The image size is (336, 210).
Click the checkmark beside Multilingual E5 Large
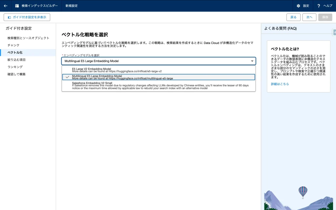coord(67,77)
